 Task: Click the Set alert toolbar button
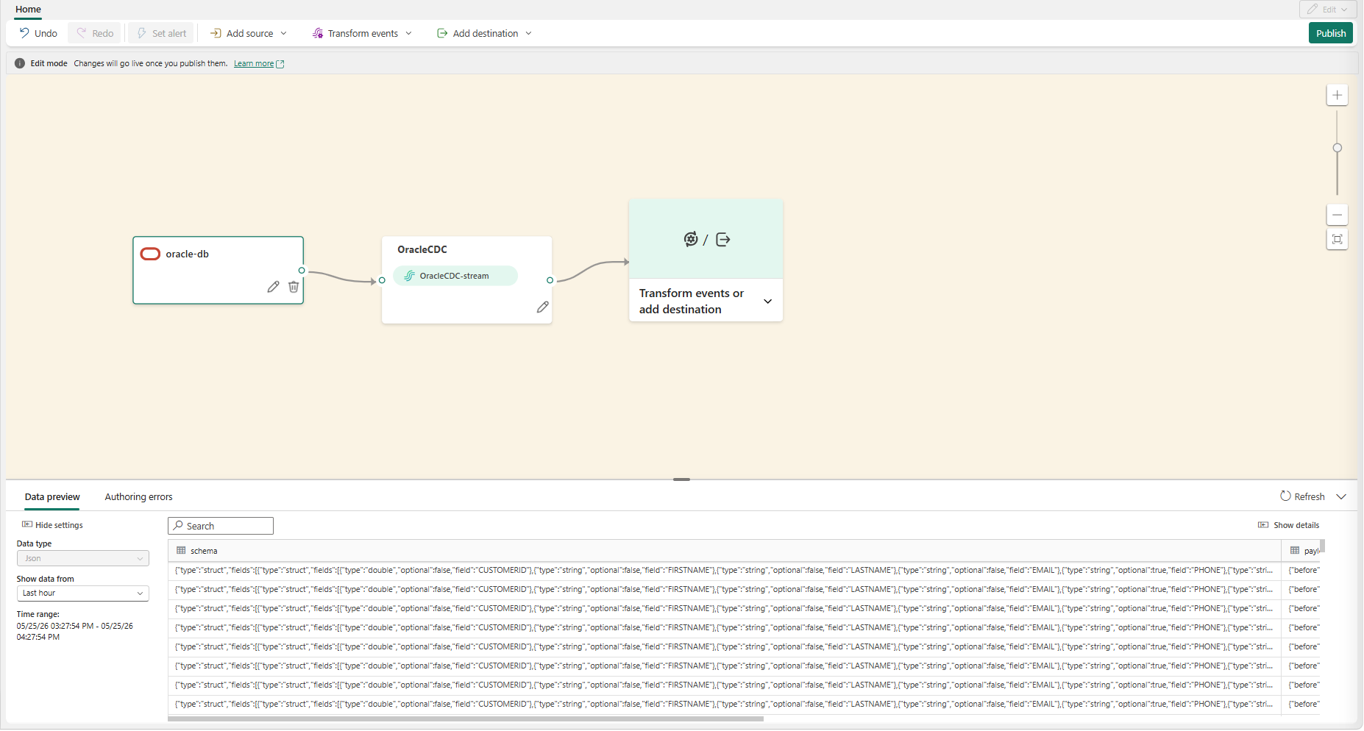coord(161,33)
